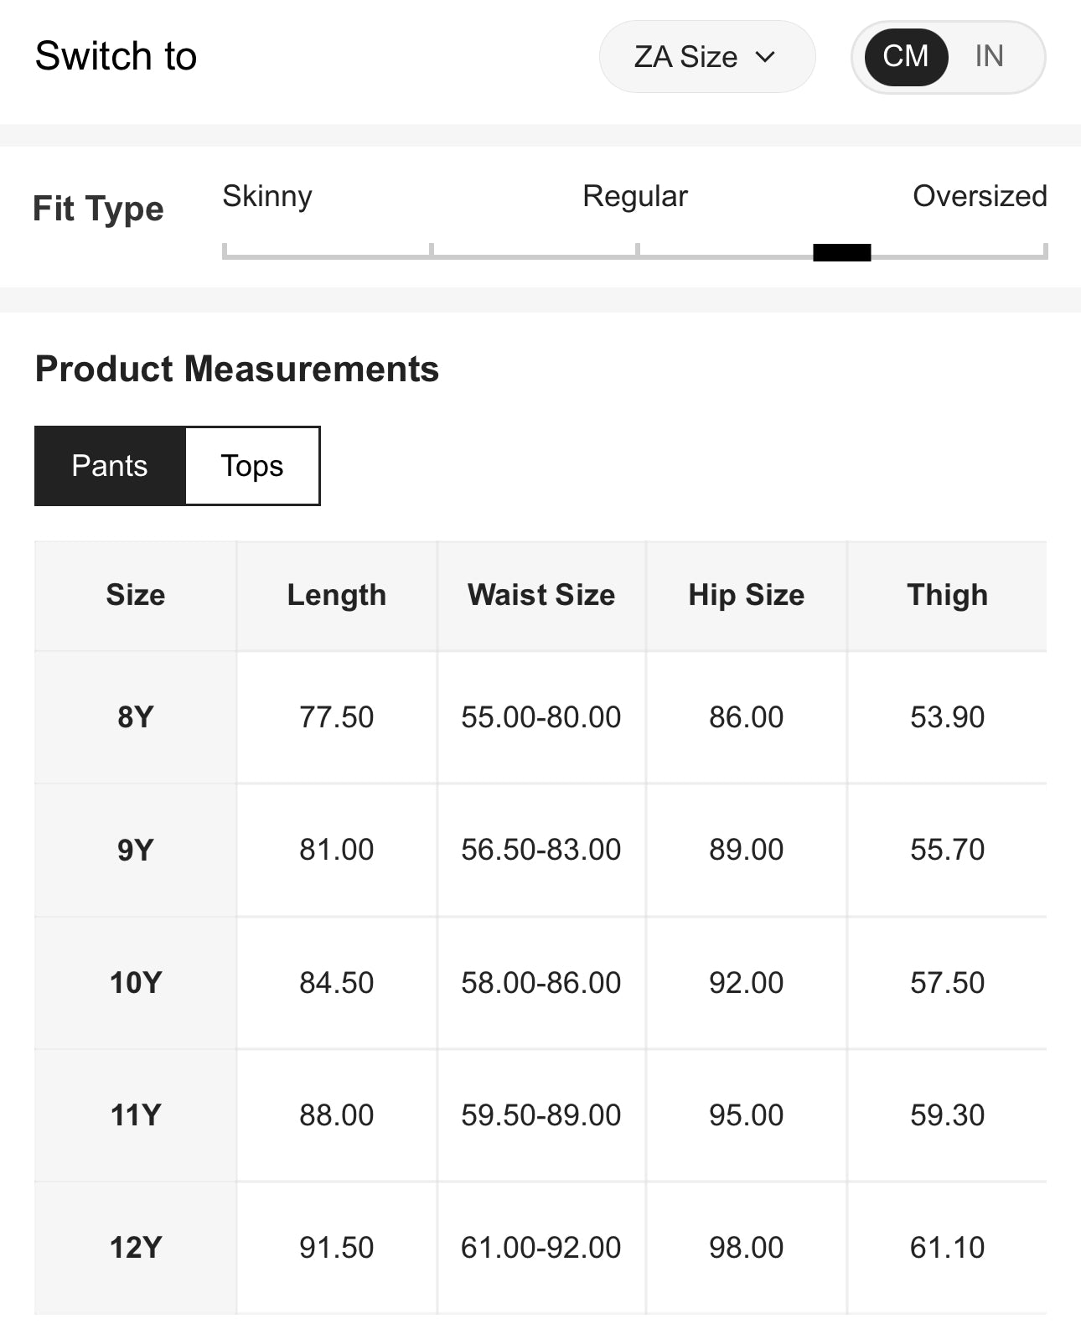Click the Thigh column header
The image size is (1081, 1324).
(947, 595)
